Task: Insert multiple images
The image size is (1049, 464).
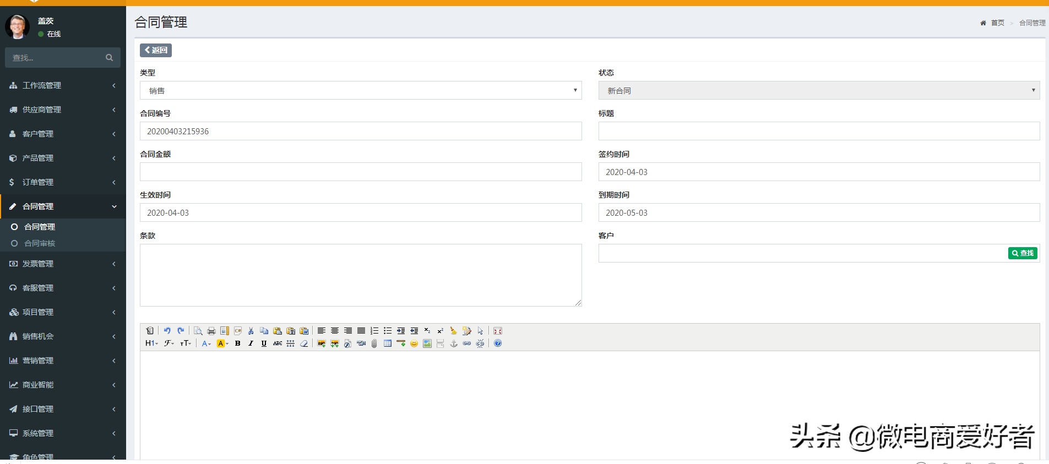Action: 335,343
